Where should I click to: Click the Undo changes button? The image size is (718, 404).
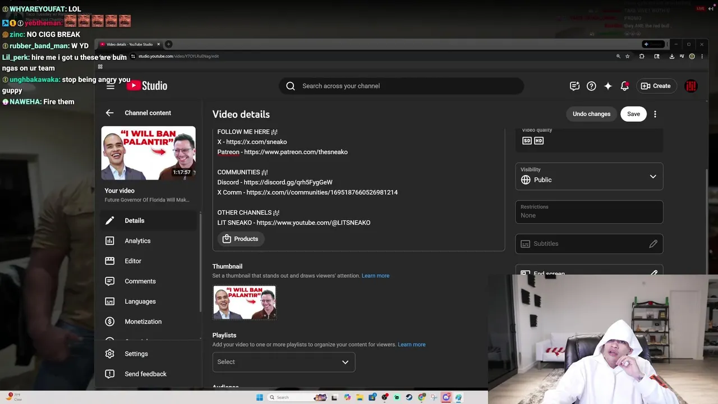coord(591,114)
